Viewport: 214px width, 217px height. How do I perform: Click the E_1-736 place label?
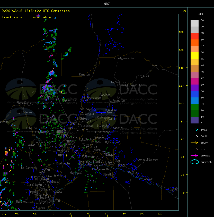pyautogui.click(x=145, y=76)
